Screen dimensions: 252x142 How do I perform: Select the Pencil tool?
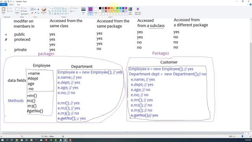(x=32, y=9)
